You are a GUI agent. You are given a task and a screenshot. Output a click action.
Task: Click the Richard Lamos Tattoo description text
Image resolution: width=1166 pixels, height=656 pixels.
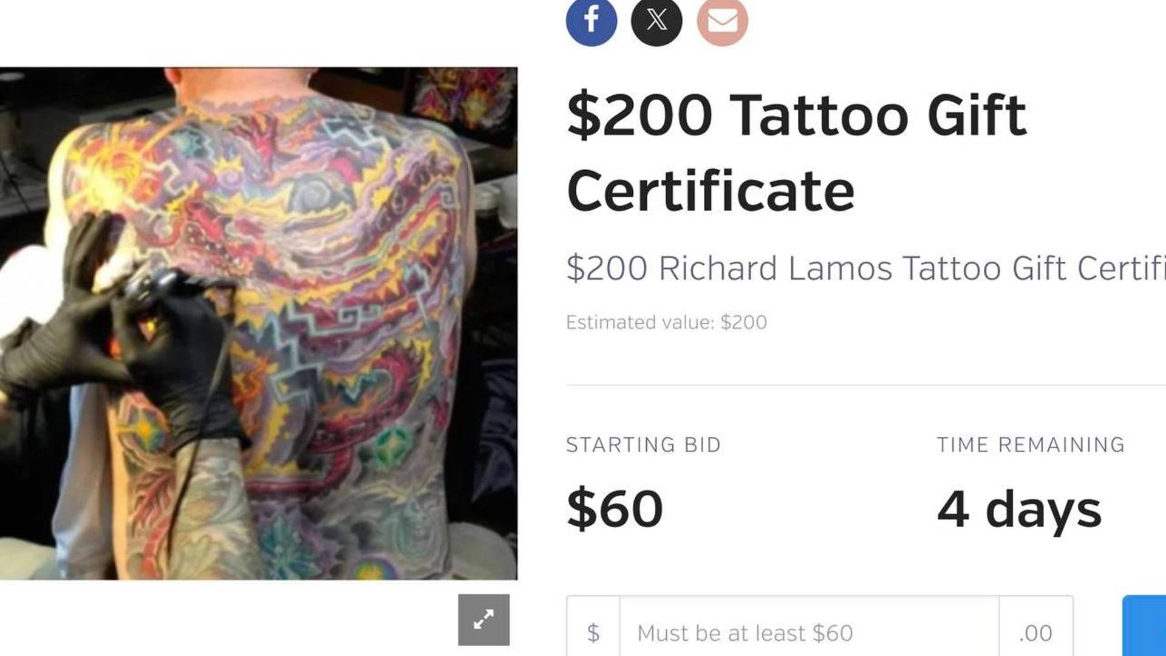click(866, 268)
